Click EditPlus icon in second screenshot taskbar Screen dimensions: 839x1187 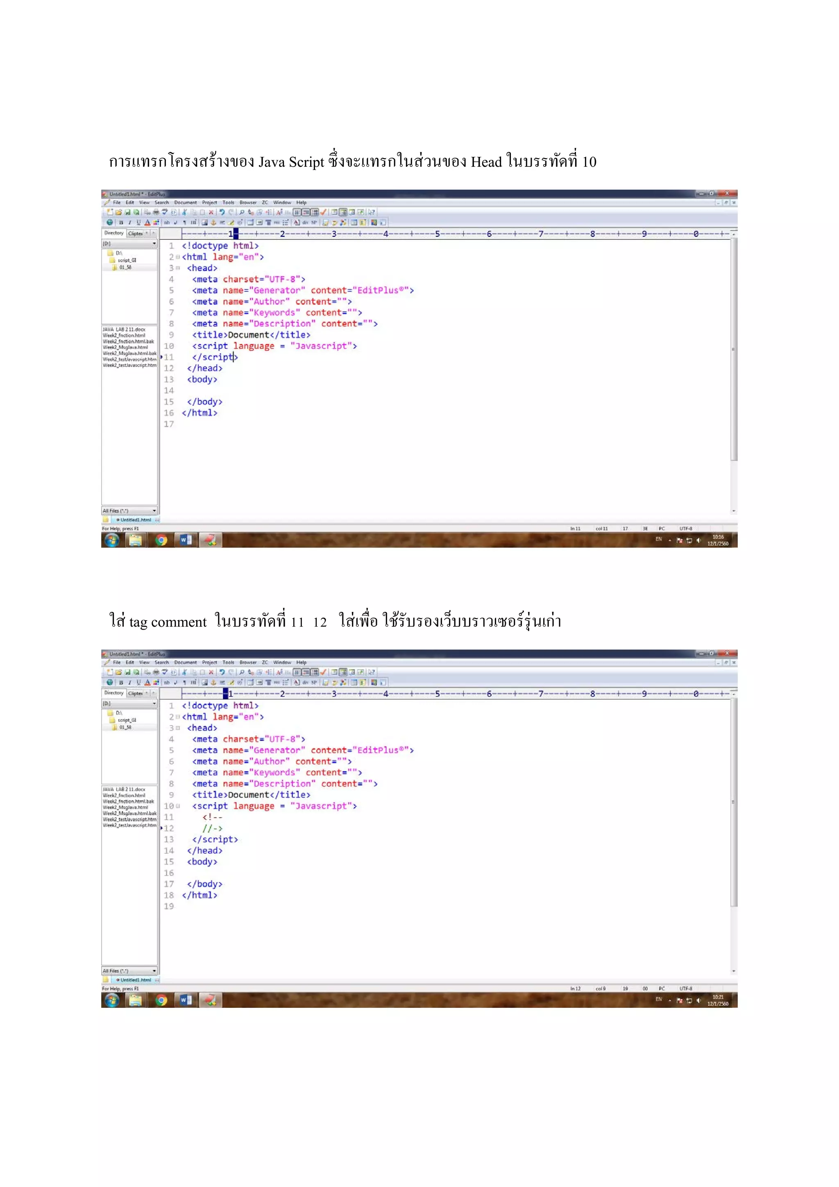pyautogui.click(x=210, y=1001)
